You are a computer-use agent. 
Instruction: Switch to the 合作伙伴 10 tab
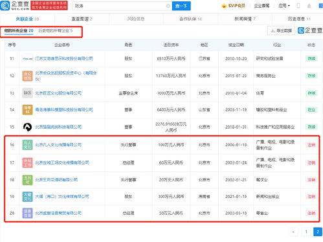point(190,19)
